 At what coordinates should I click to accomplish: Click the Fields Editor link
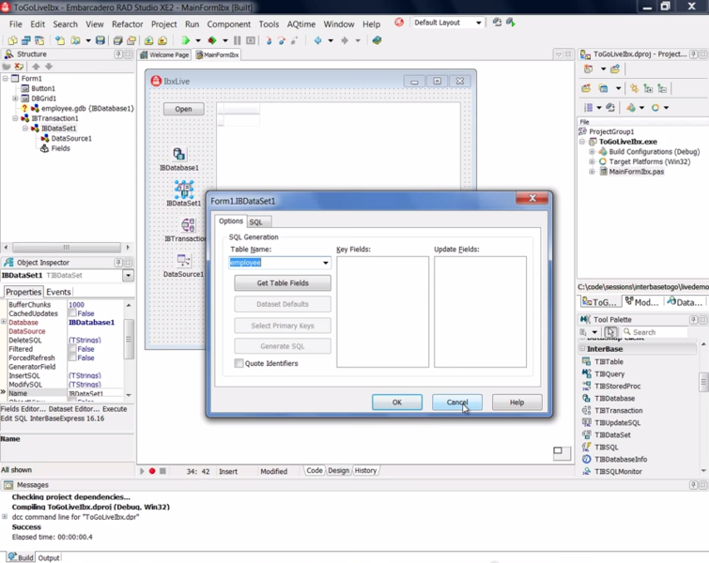coord(23,409)
